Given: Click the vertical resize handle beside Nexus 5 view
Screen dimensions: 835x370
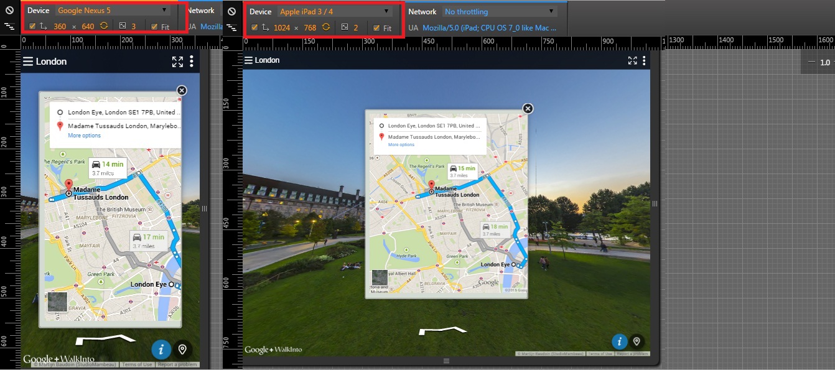Looking at the screenshot, I should click(204, 209).
